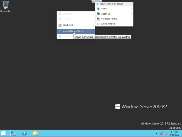This screenshot has height=137, width=182.
Task: Click the view-connection-server menu header
Action: 114,4
